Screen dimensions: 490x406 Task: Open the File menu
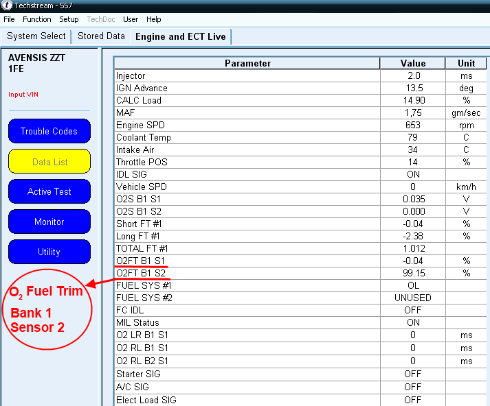tap(9, 19)
